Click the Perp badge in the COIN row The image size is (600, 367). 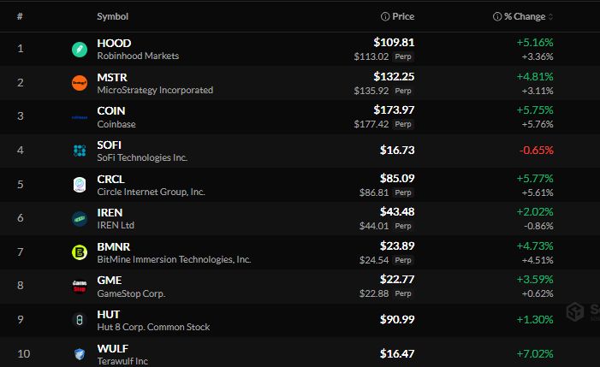(403, 124)
